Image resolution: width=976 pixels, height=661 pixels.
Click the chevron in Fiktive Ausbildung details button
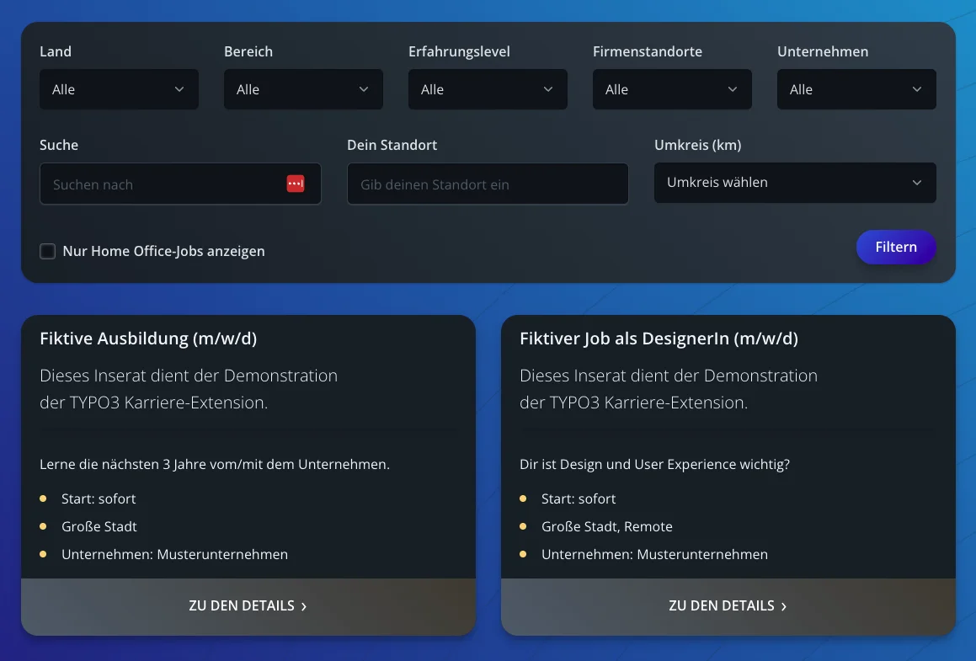click(304, 607)
